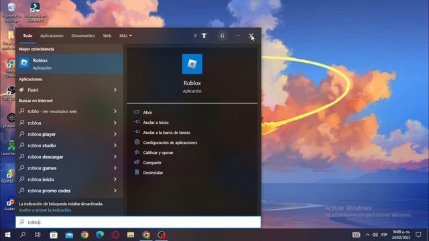The image size is (429, 241).
Task: Expand the 'roblox promo codes' suggestion arrow
Action: pos(115,190)
